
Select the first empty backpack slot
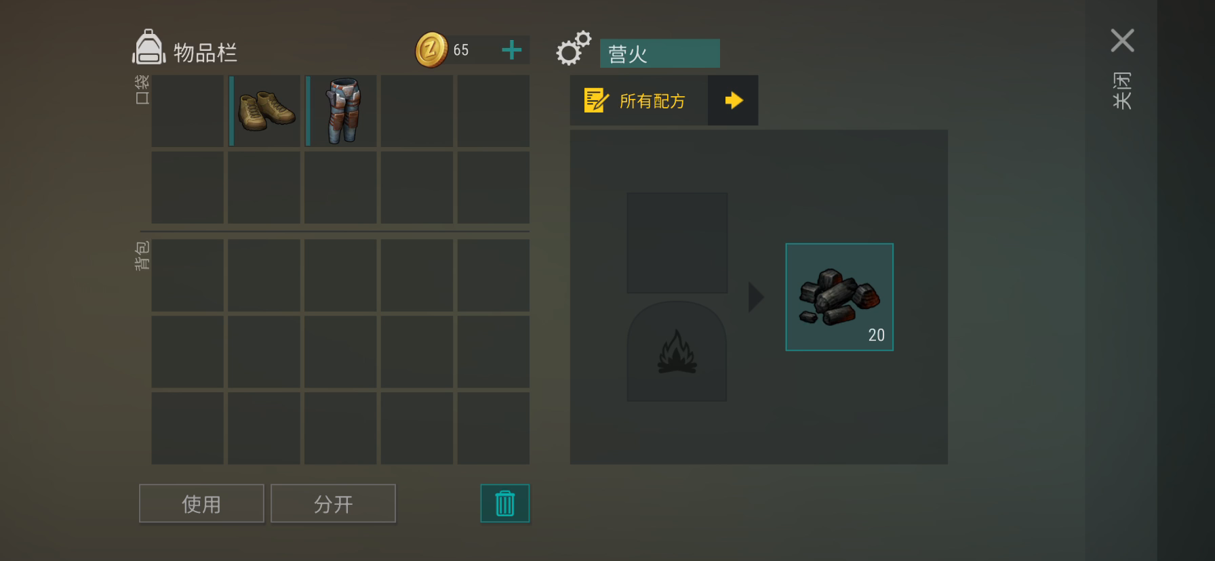tap(187, 275)
